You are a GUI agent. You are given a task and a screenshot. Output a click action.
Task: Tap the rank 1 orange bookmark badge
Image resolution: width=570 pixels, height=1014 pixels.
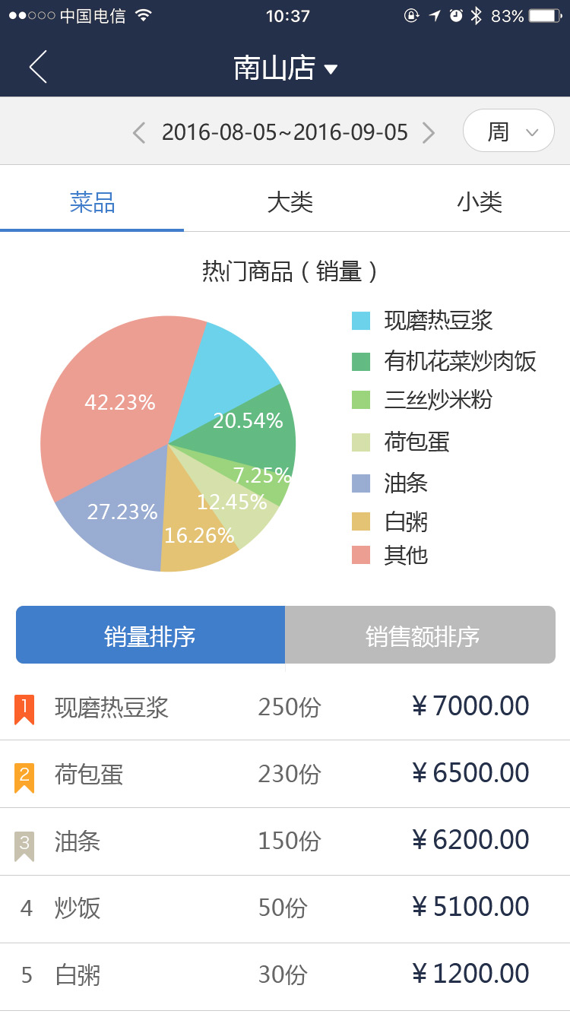pos(24,708)
